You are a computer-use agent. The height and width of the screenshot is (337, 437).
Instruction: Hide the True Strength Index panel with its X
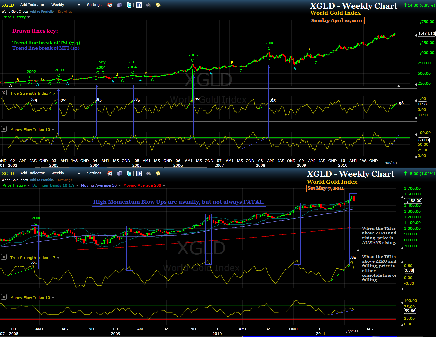coord(4,93)
